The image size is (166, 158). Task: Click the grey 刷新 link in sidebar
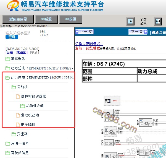pyautogui.click(x=35, y=52)
